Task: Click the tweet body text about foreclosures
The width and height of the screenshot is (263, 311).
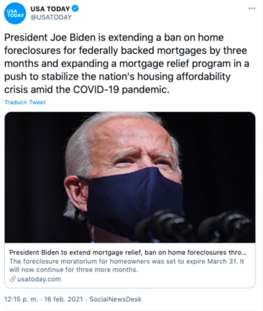Action: click(x=127, y=63)
